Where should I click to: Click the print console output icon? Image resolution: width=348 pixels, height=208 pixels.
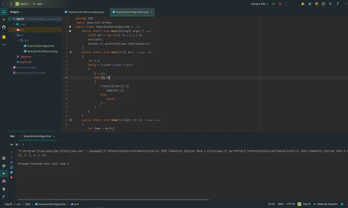(x=12, y=173)
